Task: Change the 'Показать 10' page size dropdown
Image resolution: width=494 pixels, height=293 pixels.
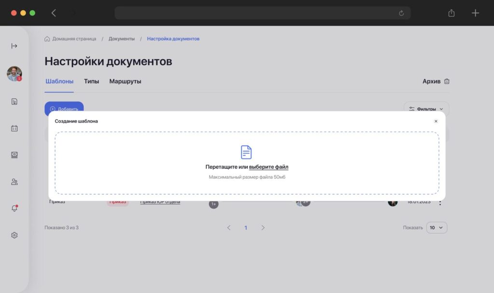Action: point(436,227)
